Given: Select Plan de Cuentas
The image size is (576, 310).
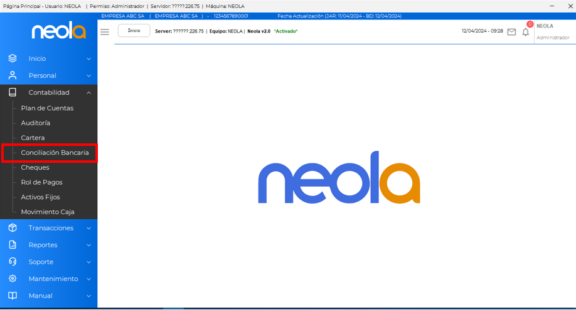Looking at the screenshot, I should (x=47, y=108).
